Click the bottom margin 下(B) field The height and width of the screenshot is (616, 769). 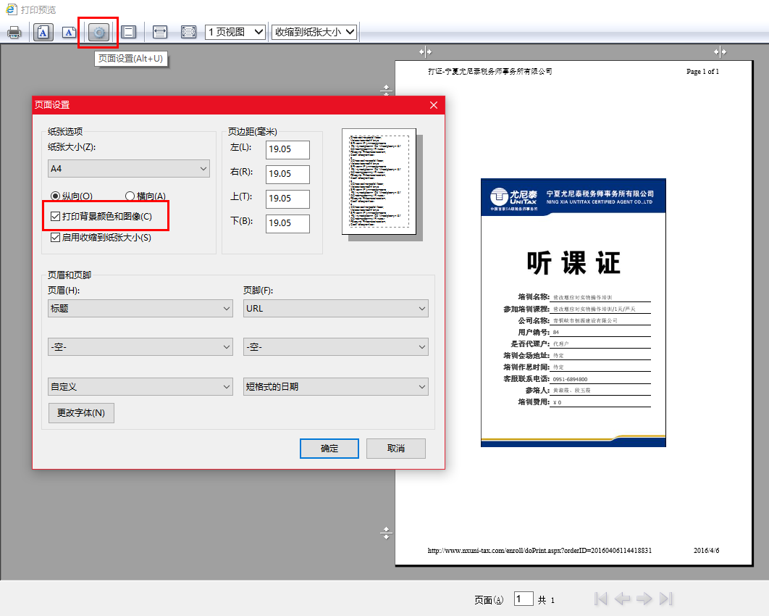tap(288, 223)
